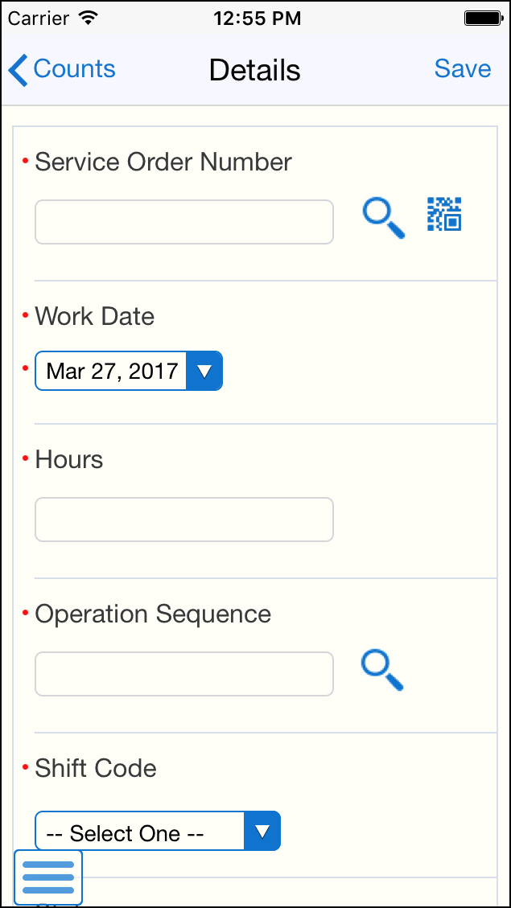Focus the Service Order Number field

pyautogui.click(x=183, y=222)
